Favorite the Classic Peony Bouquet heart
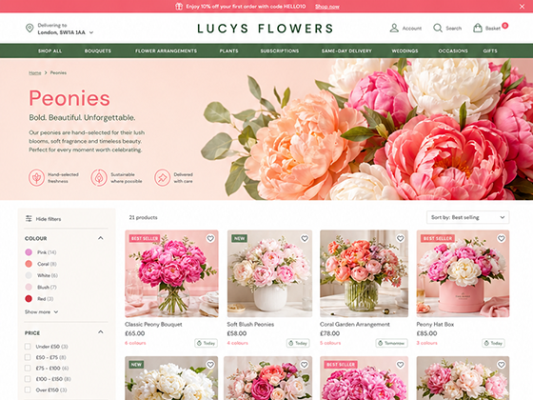533x400 pixels. (210, 238)
